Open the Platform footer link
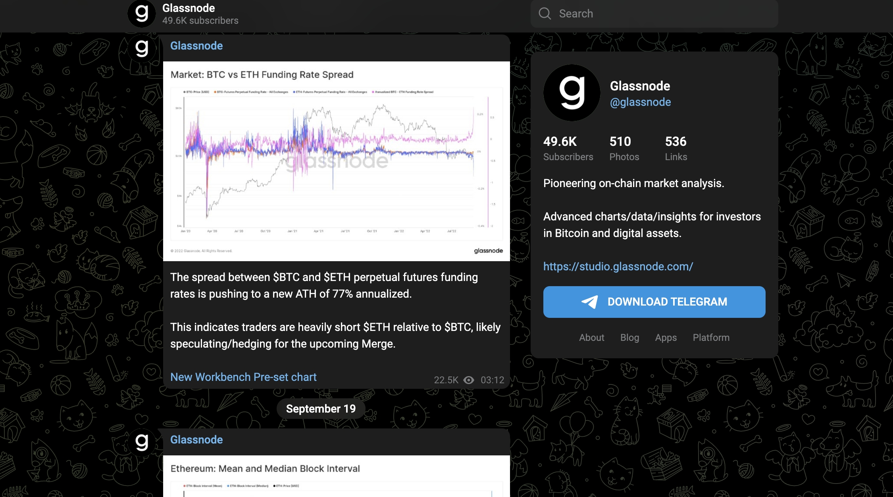The height and width of the screenshot is (497, 893). 711,338
